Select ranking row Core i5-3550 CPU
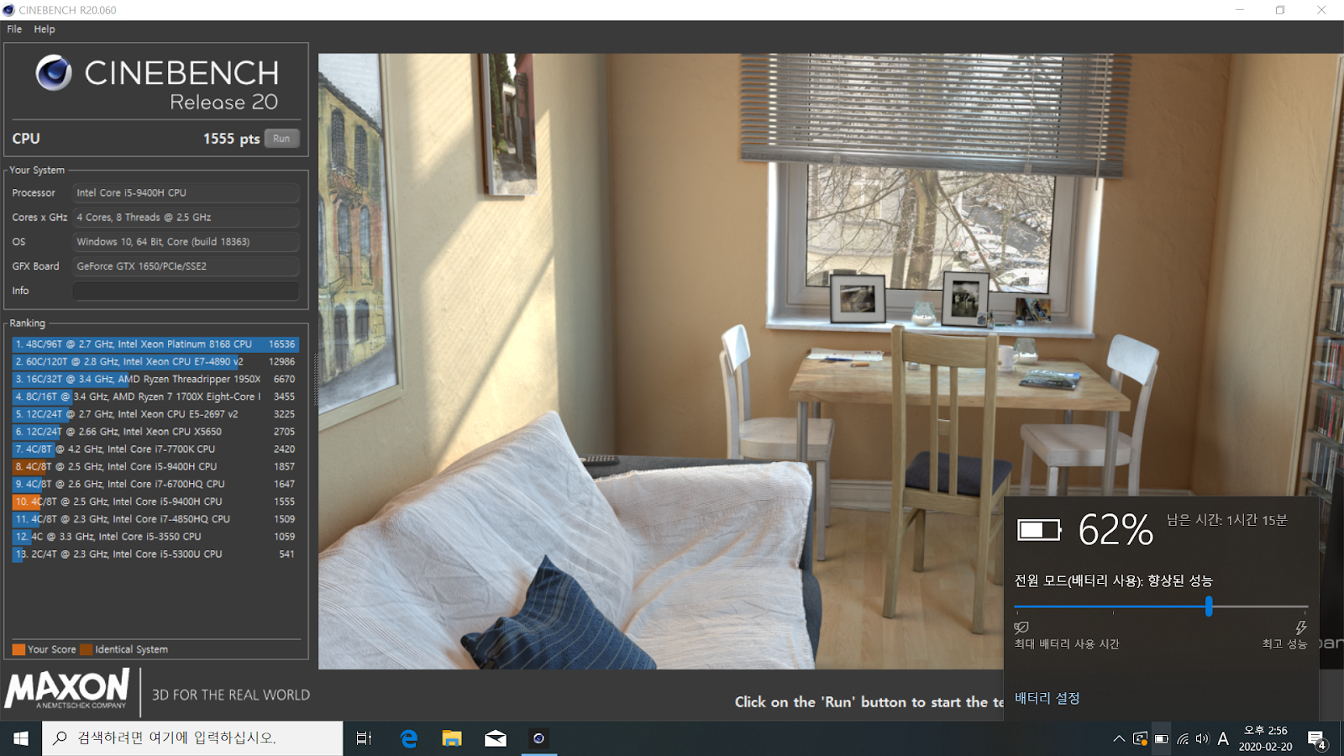1344x756 pixels. tap(155, 537)
